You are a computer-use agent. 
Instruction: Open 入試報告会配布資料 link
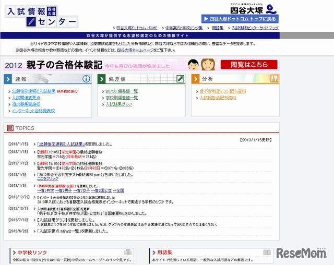click(x=218, y=98)
